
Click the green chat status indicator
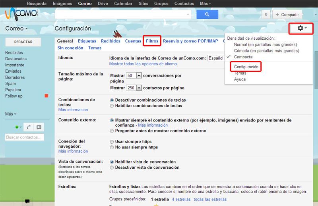(x=17, y=127)
